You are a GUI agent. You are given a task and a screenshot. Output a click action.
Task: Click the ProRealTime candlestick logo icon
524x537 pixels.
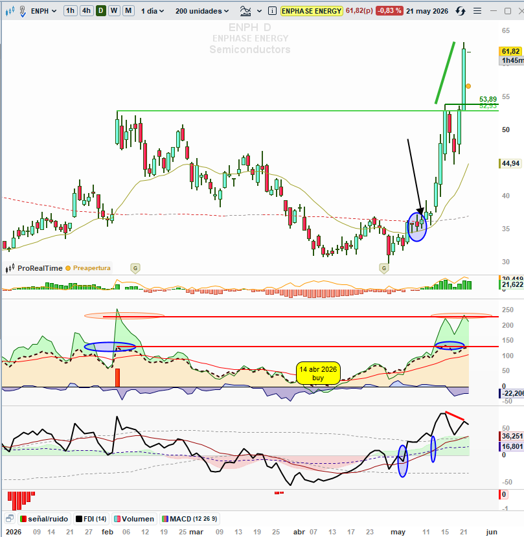pyautogui.click(x=10, y=268)
